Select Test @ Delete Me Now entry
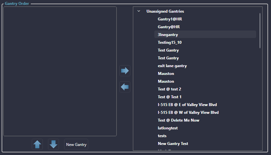The width and height of the screenshot is (271, 155). (x=178, y=120)
